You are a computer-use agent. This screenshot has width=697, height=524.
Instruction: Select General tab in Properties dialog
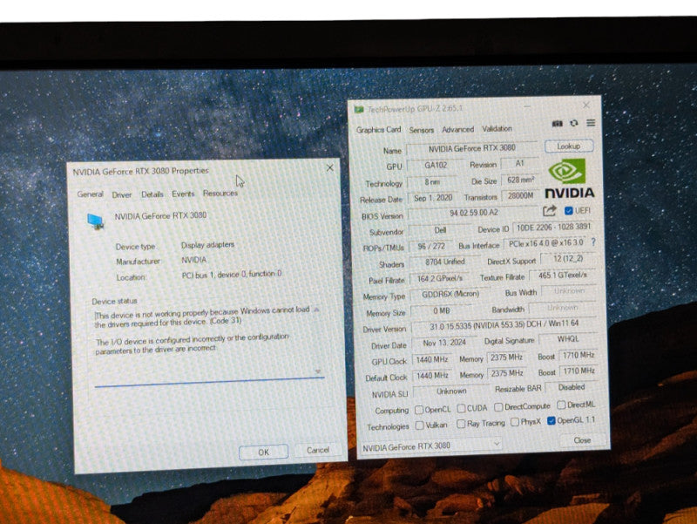(x=91, y=194)
